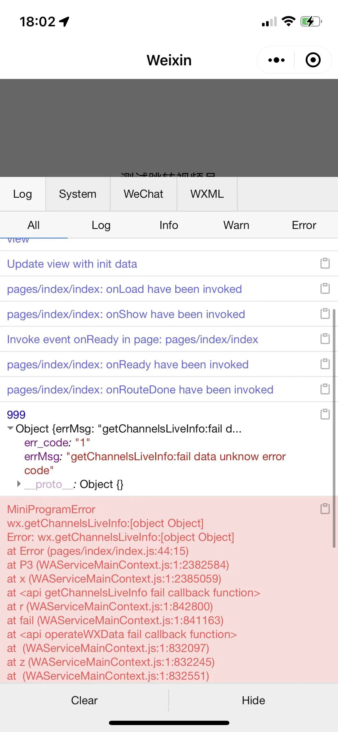
Task: Open the WXML tab
Action: click(x=207, y=194)
